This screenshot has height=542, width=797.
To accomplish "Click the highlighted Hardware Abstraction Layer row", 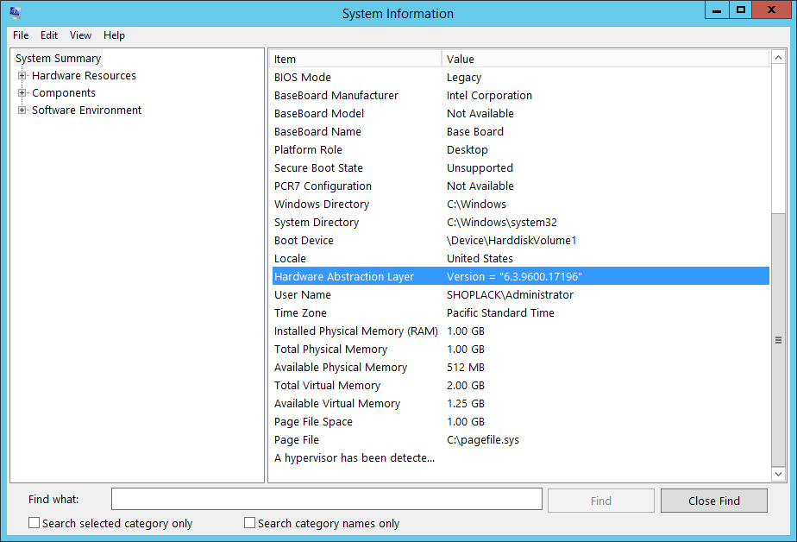I will click(x=520, y=276).
